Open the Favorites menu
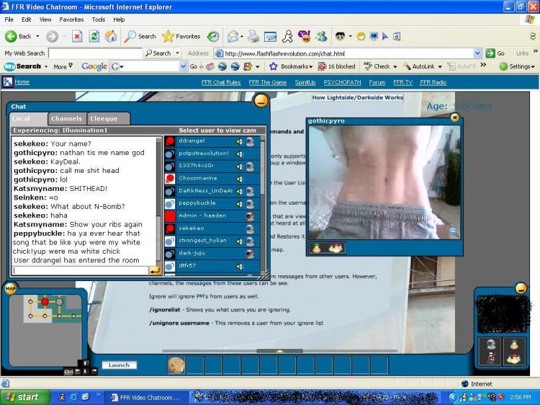The height and width of the screenshot is (405, 540). click(x=71, y=19)
